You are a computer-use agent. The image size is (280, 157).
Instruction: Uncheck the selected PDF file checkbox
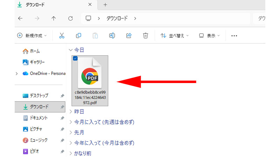pyautogui.click(x=75, y=58)
